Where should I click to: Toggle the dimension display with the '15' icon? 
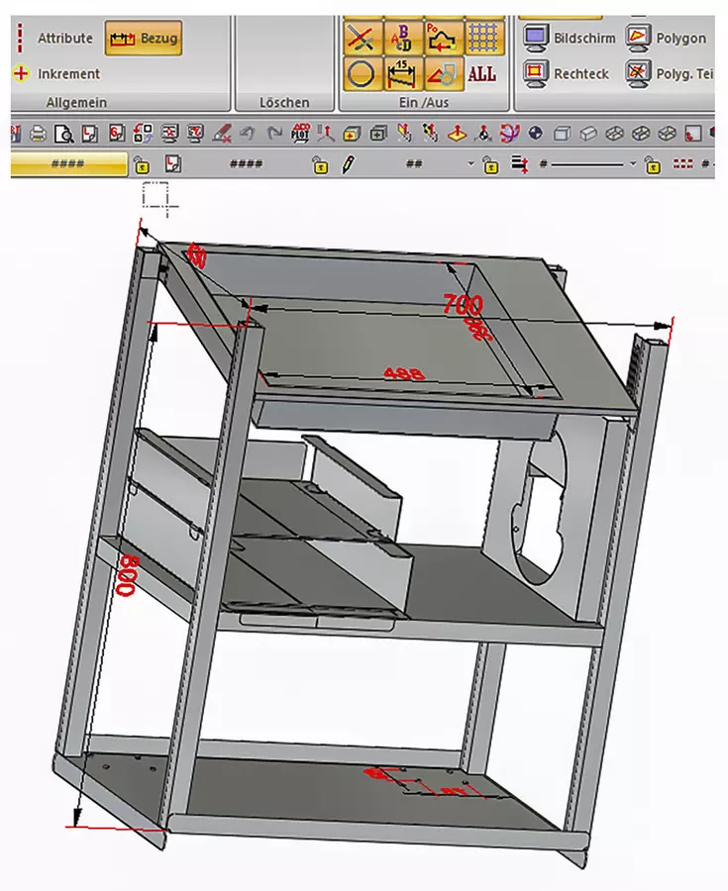click(x=402, y=73)
